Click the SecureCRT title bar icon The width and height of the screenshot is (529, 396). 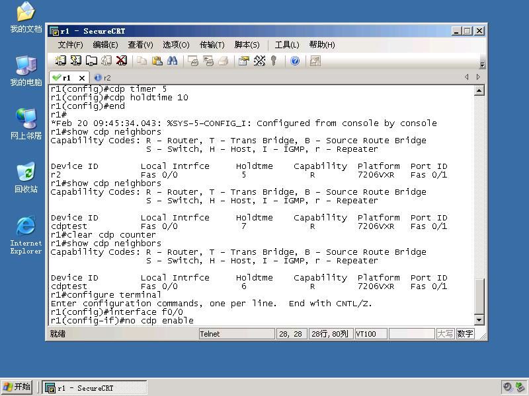point(54,31)
